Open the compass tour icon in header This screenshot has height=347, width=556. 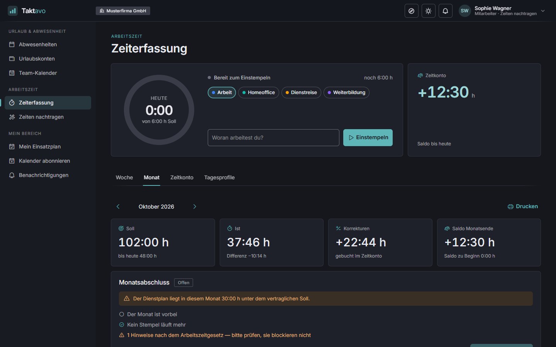click(412, 11)
